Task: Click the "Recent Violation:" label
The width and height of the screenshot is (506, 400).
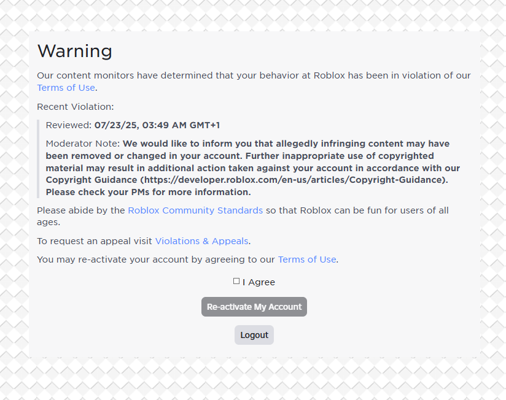Action: (75, 107)
